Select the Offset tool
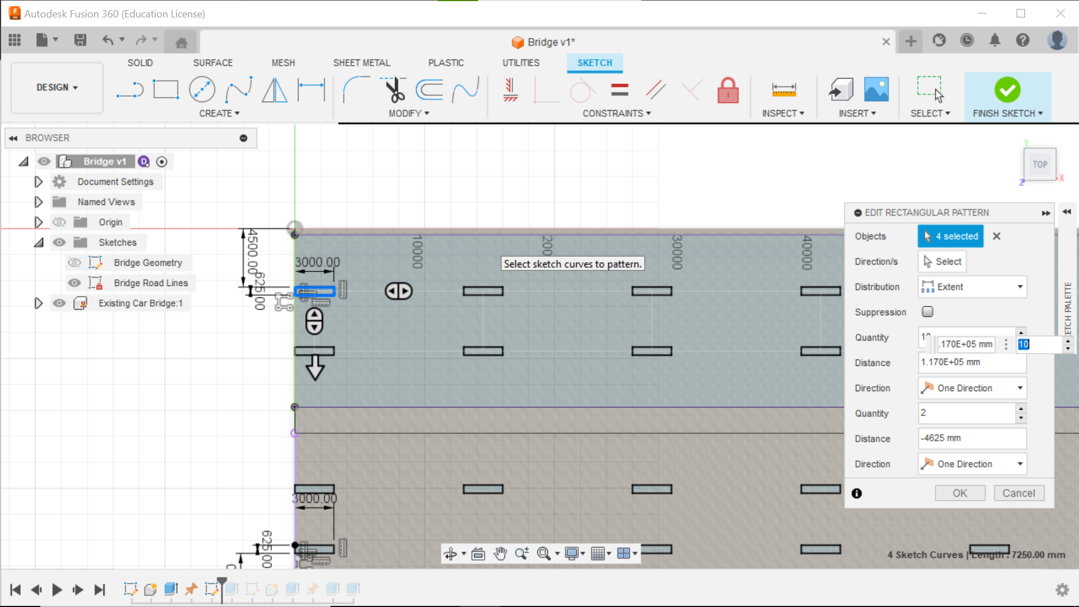The height and width of the screenshot is (607, 1079). [429, 90]
